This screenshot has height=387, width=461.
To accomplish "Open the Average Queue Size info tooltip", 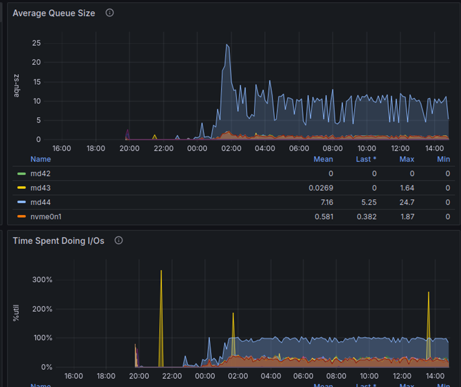I will [109, 13].
